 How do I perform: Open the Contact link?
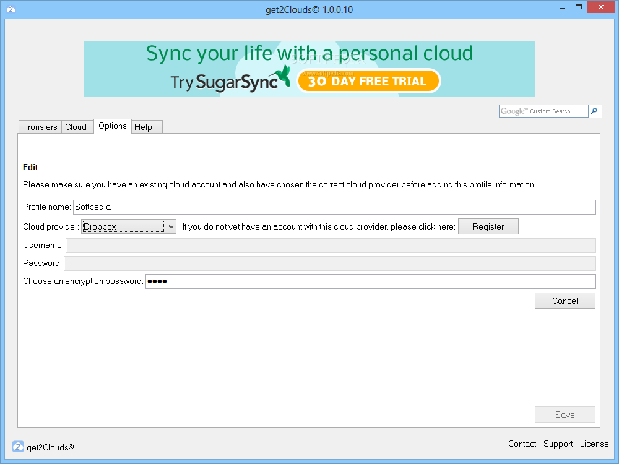pyautogui.click(x=522, y=444)
